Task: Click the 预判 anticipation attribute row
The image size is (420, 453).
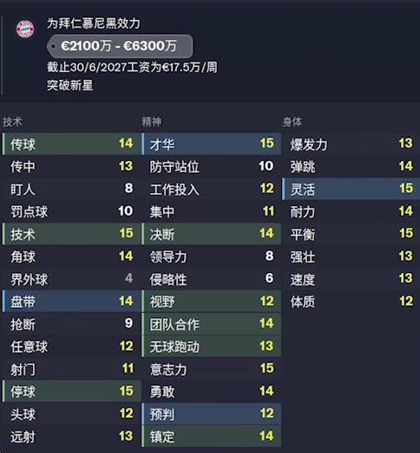Action: click(x=211, y=414)
